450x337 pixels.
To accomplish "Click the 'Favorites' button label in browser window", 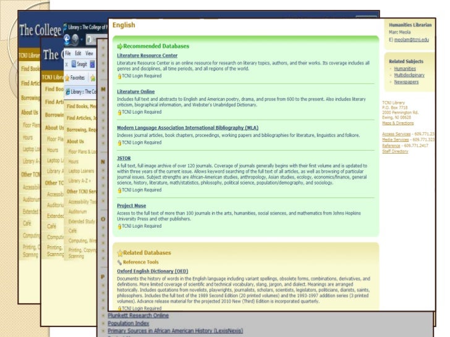I will click(77, 78).
